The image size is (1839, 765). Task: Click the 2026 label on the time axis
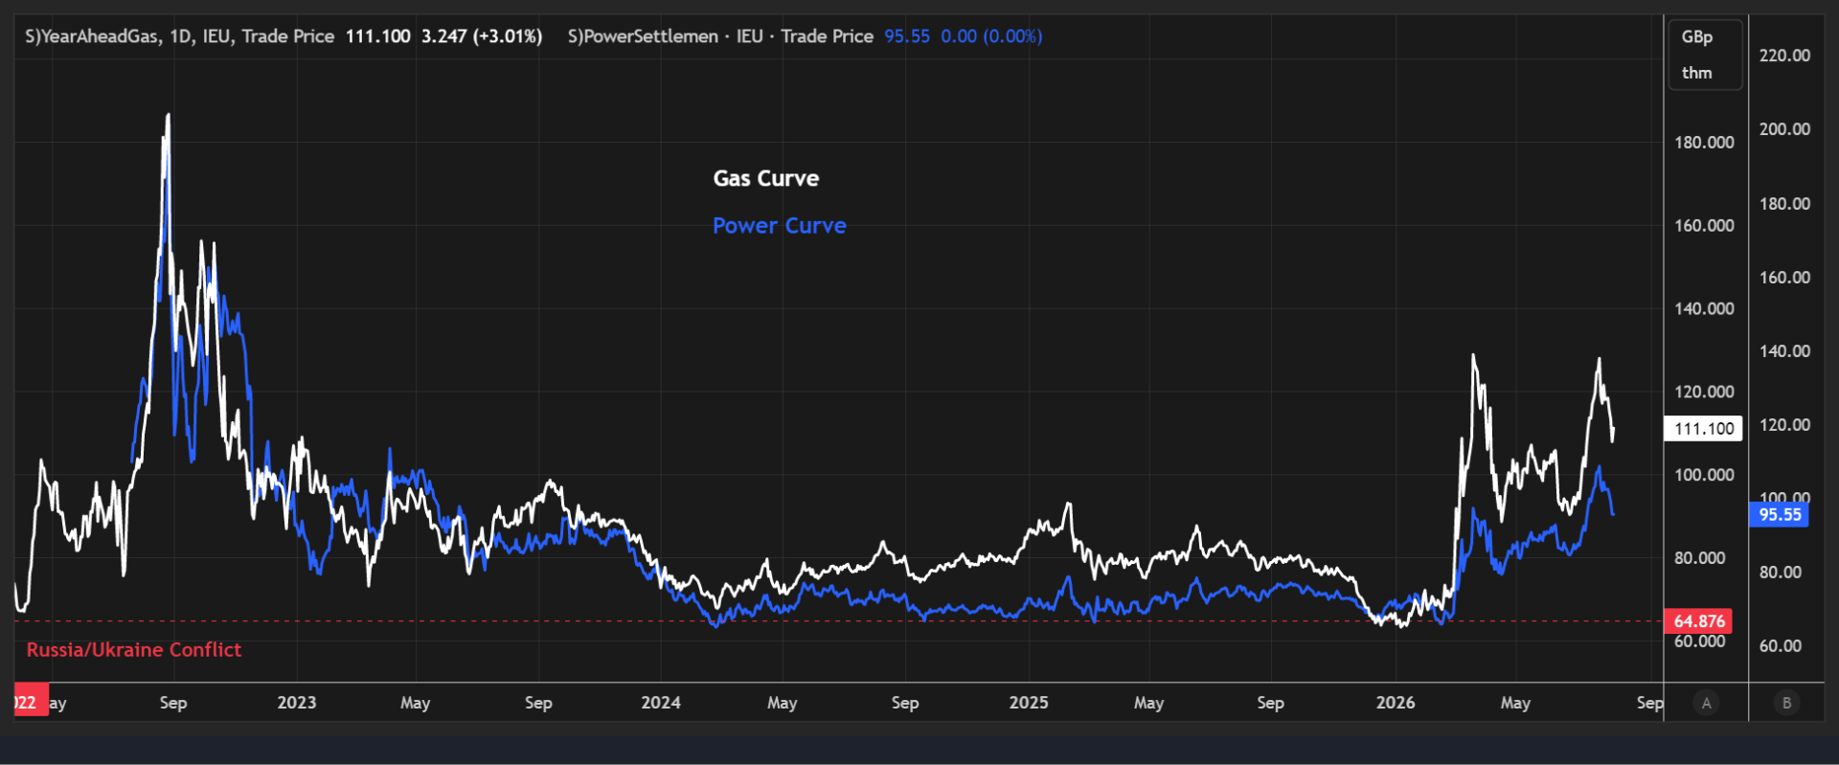tap(1396, 703)
